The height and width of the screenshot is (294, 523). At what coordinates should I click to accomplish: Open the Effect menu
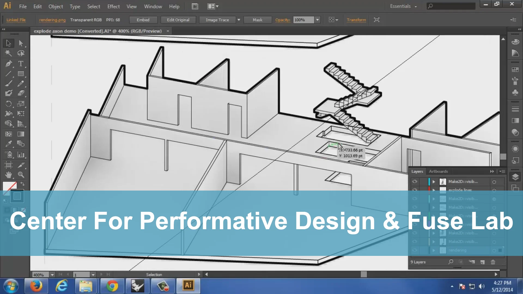pos(113,6)
